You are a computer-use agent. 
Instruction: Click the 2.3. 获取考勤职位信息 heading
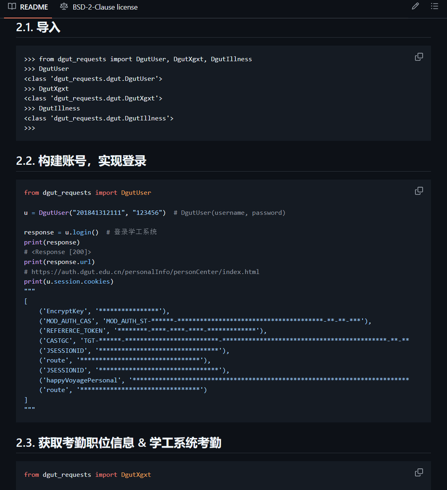click(118, 443)
